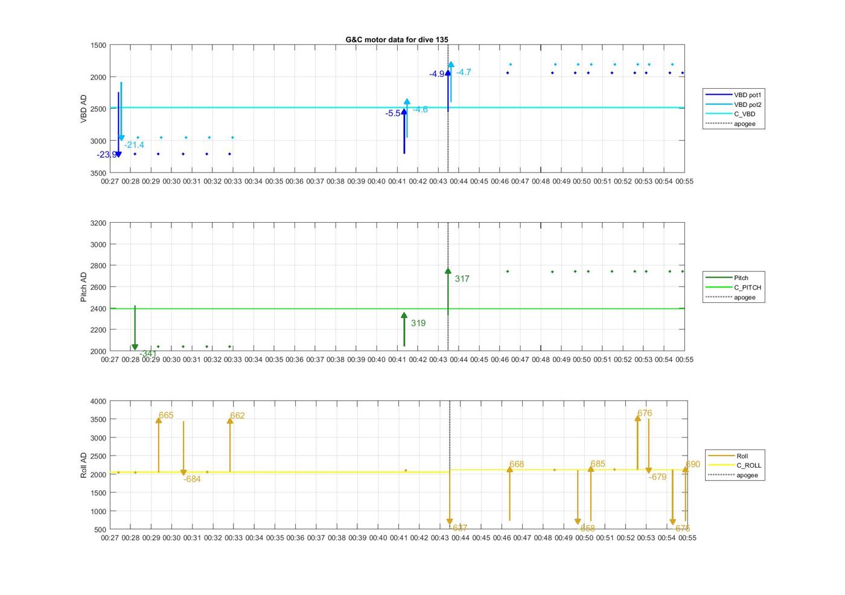Click the "3200" tick on Pitch axis
This screenshot has width=845, height=595.
(x=98, y=223)
